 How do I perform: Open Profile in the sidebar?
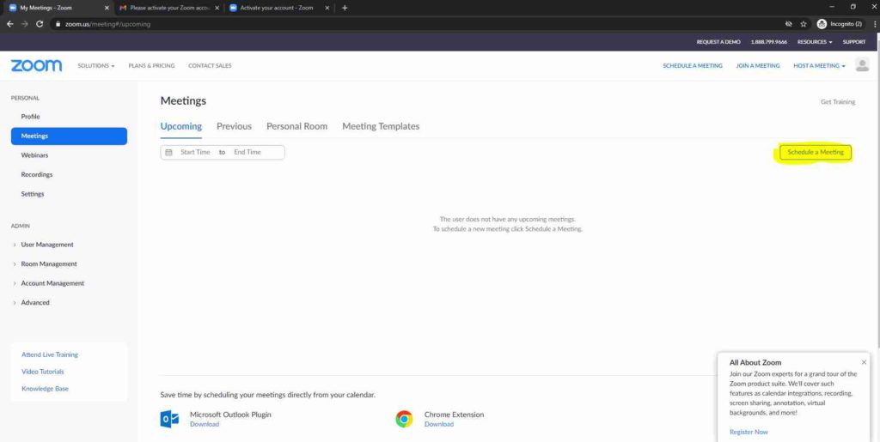tap(30, 117)
